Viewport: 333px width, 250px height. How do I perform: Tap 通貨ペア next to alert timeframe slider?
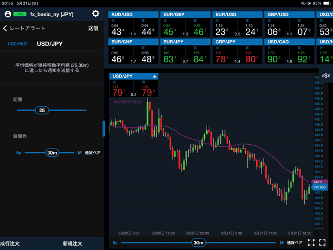point(93,152)
